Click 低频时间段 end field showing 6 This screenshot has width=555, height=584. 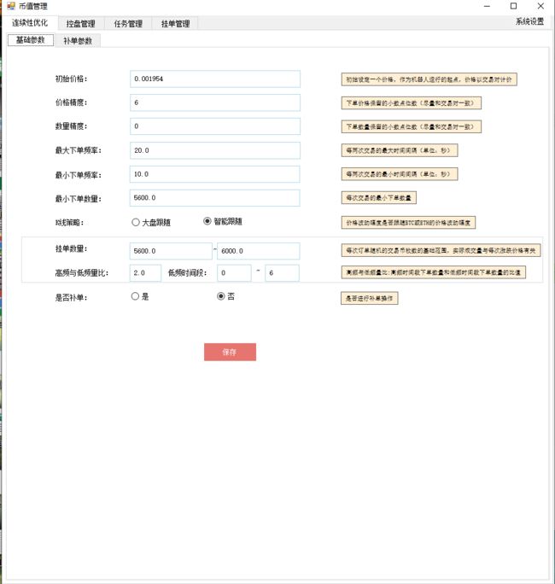pyautogui.click(x=282, y=273)
